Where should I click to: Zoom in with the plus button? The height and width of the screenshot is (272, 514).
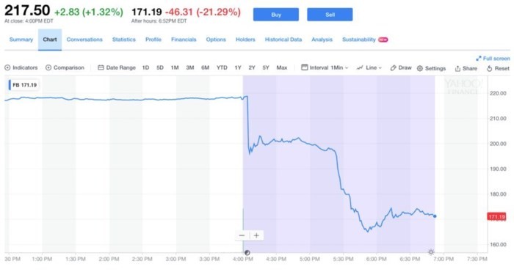point(256,235)
